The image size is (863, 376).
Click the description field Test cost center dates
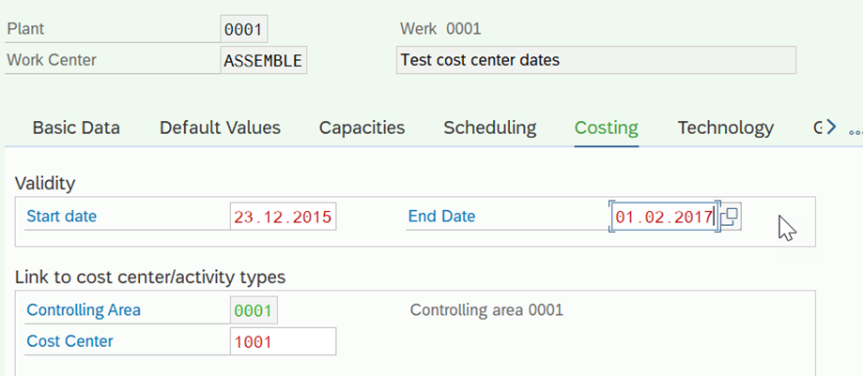pos(596,60)
